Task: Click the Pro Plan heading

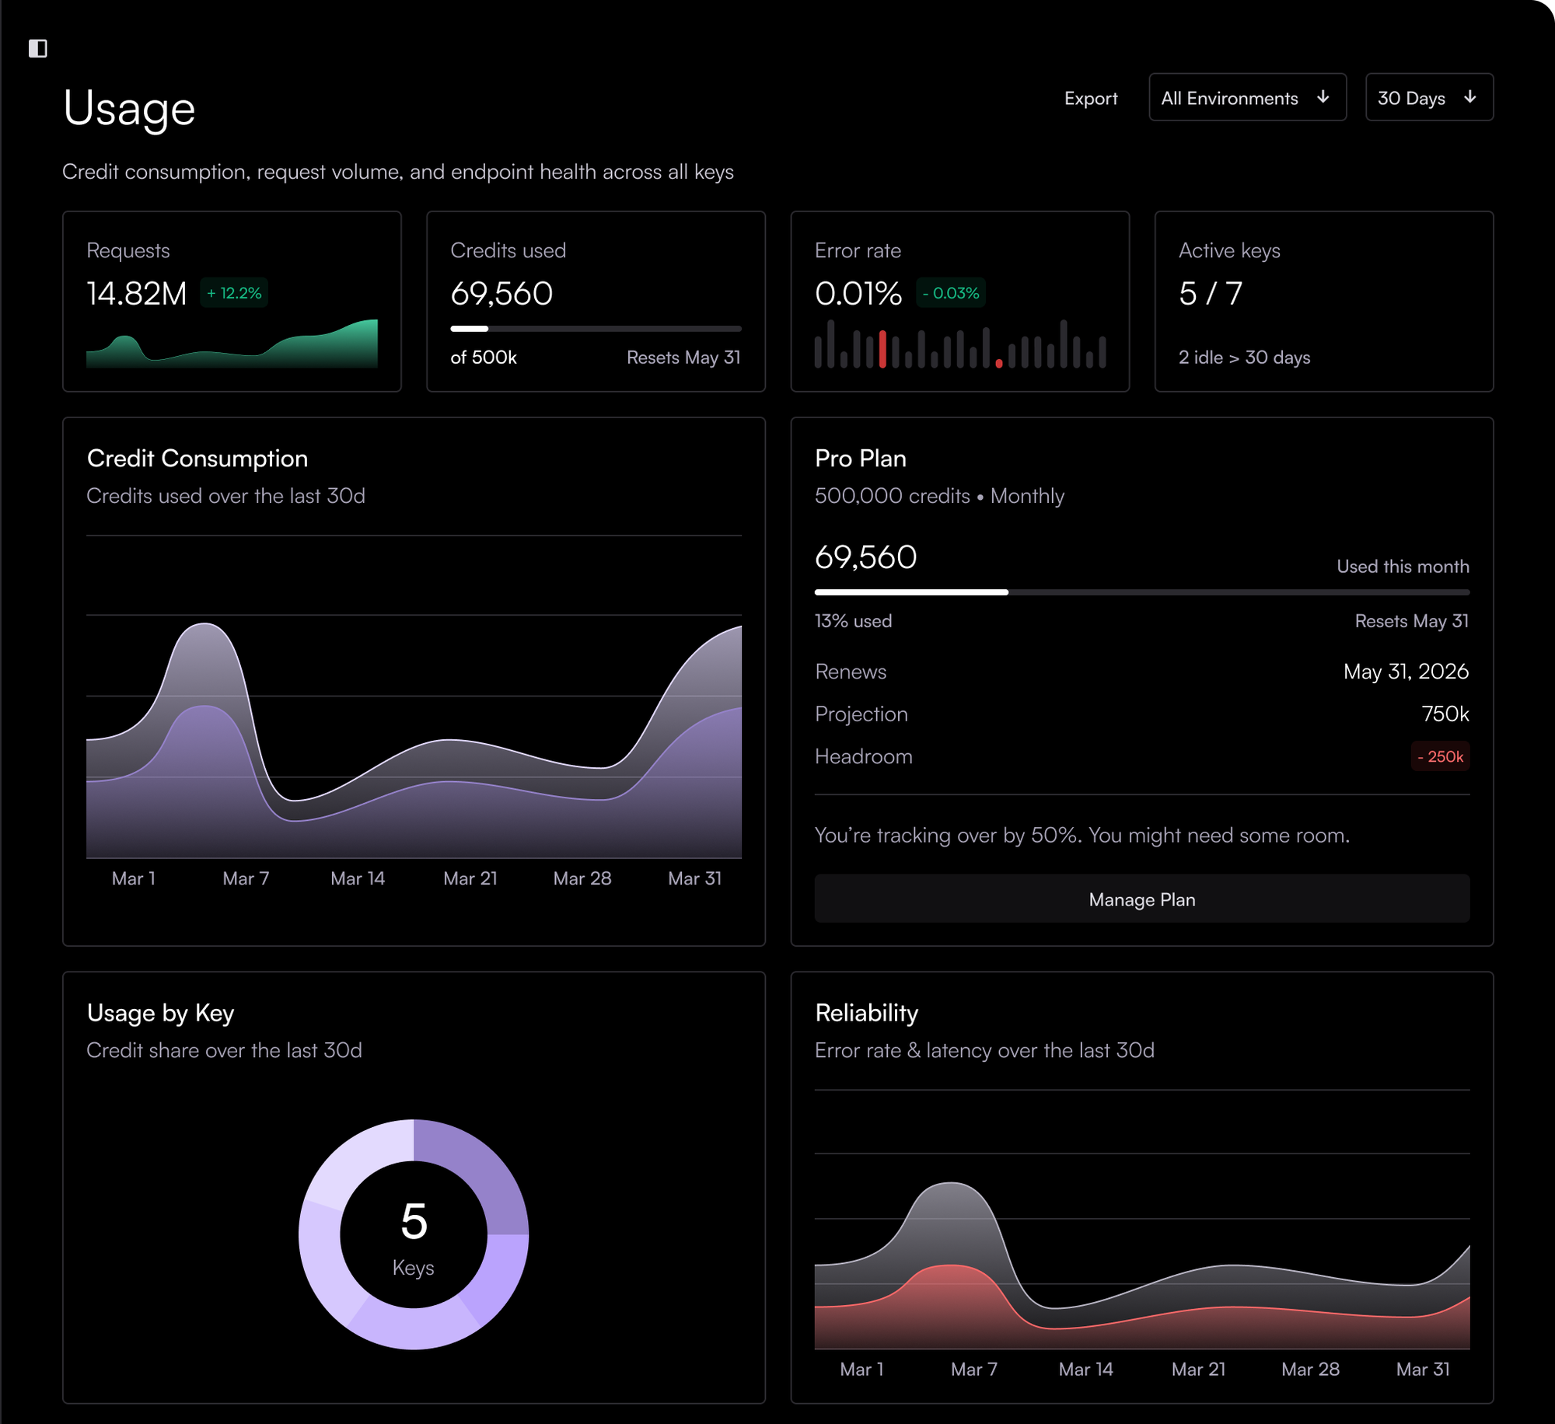Action: pos(861,459)
